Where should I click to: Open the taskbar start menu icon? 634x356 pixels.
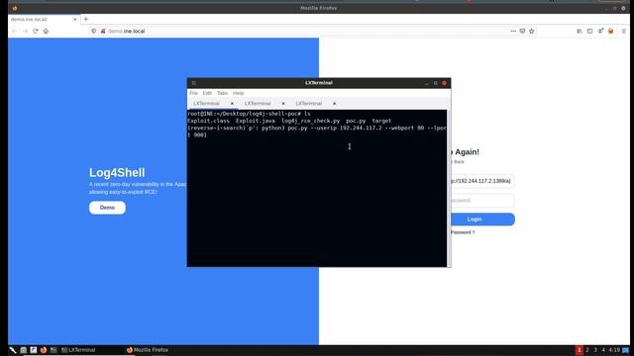pyautogui.click(x=13, y=350)
